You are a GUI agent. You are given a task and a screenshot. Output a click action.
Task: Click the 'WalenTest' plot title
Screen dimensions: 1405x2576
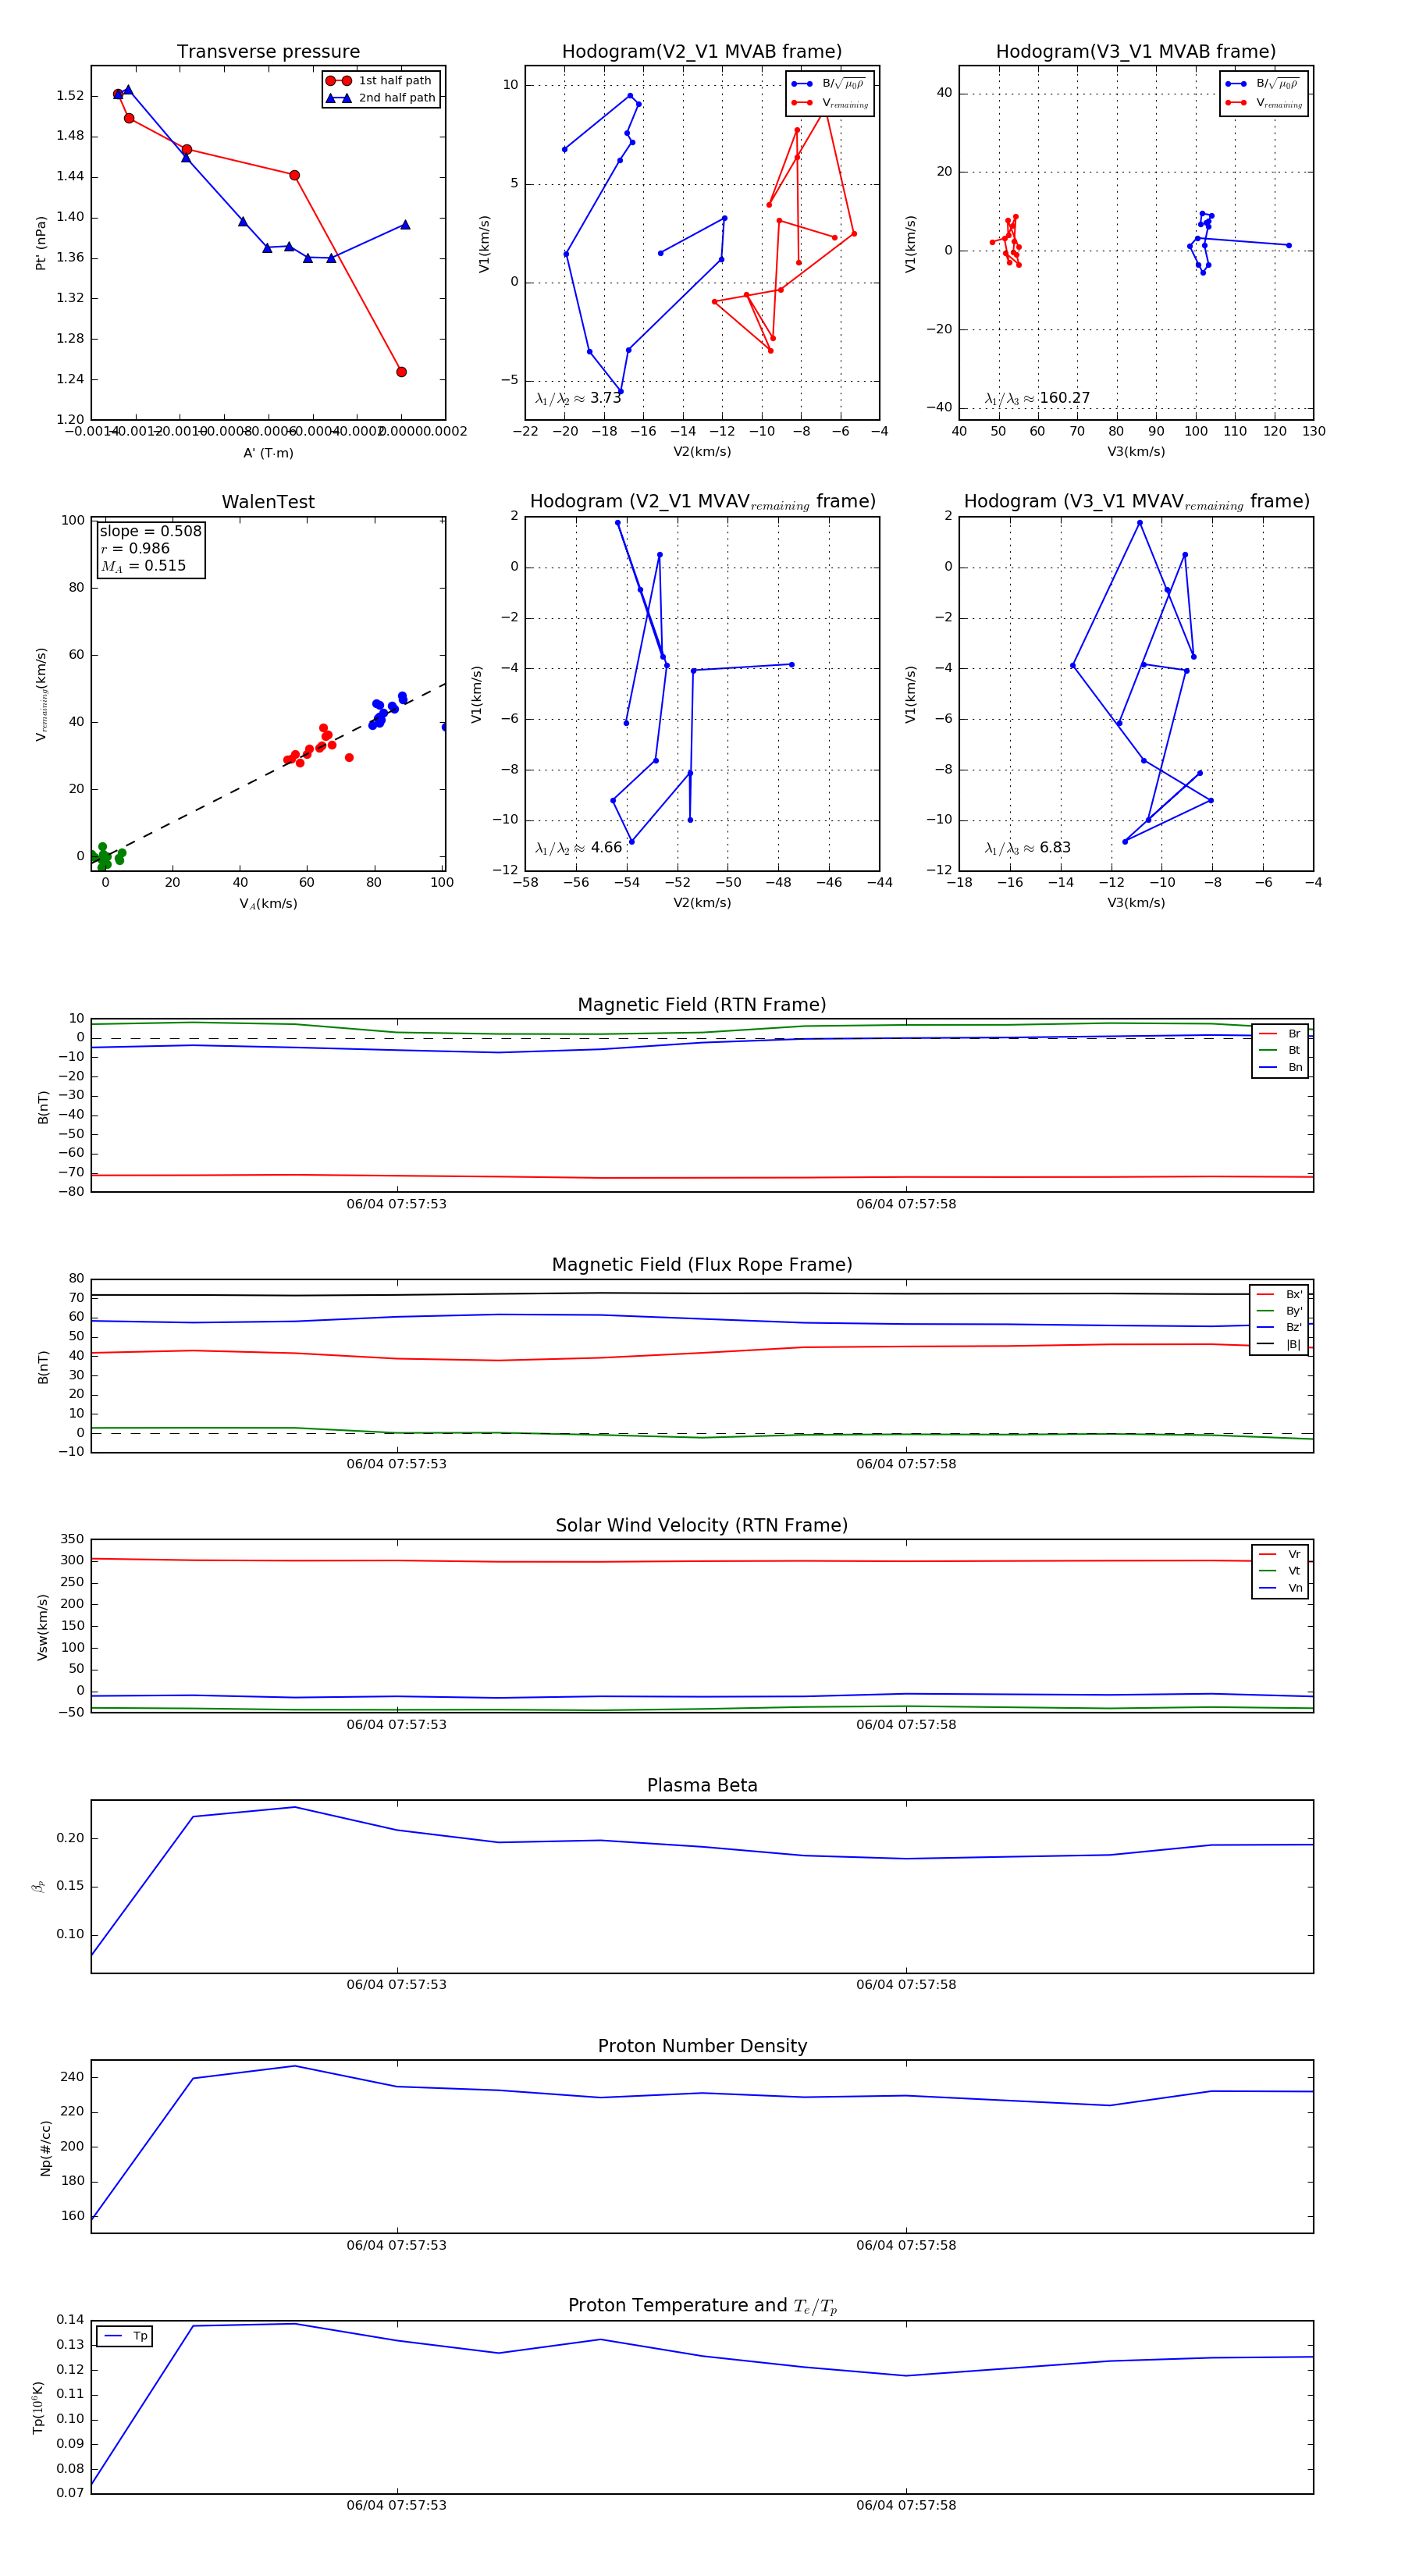click(x=268, y=502)
